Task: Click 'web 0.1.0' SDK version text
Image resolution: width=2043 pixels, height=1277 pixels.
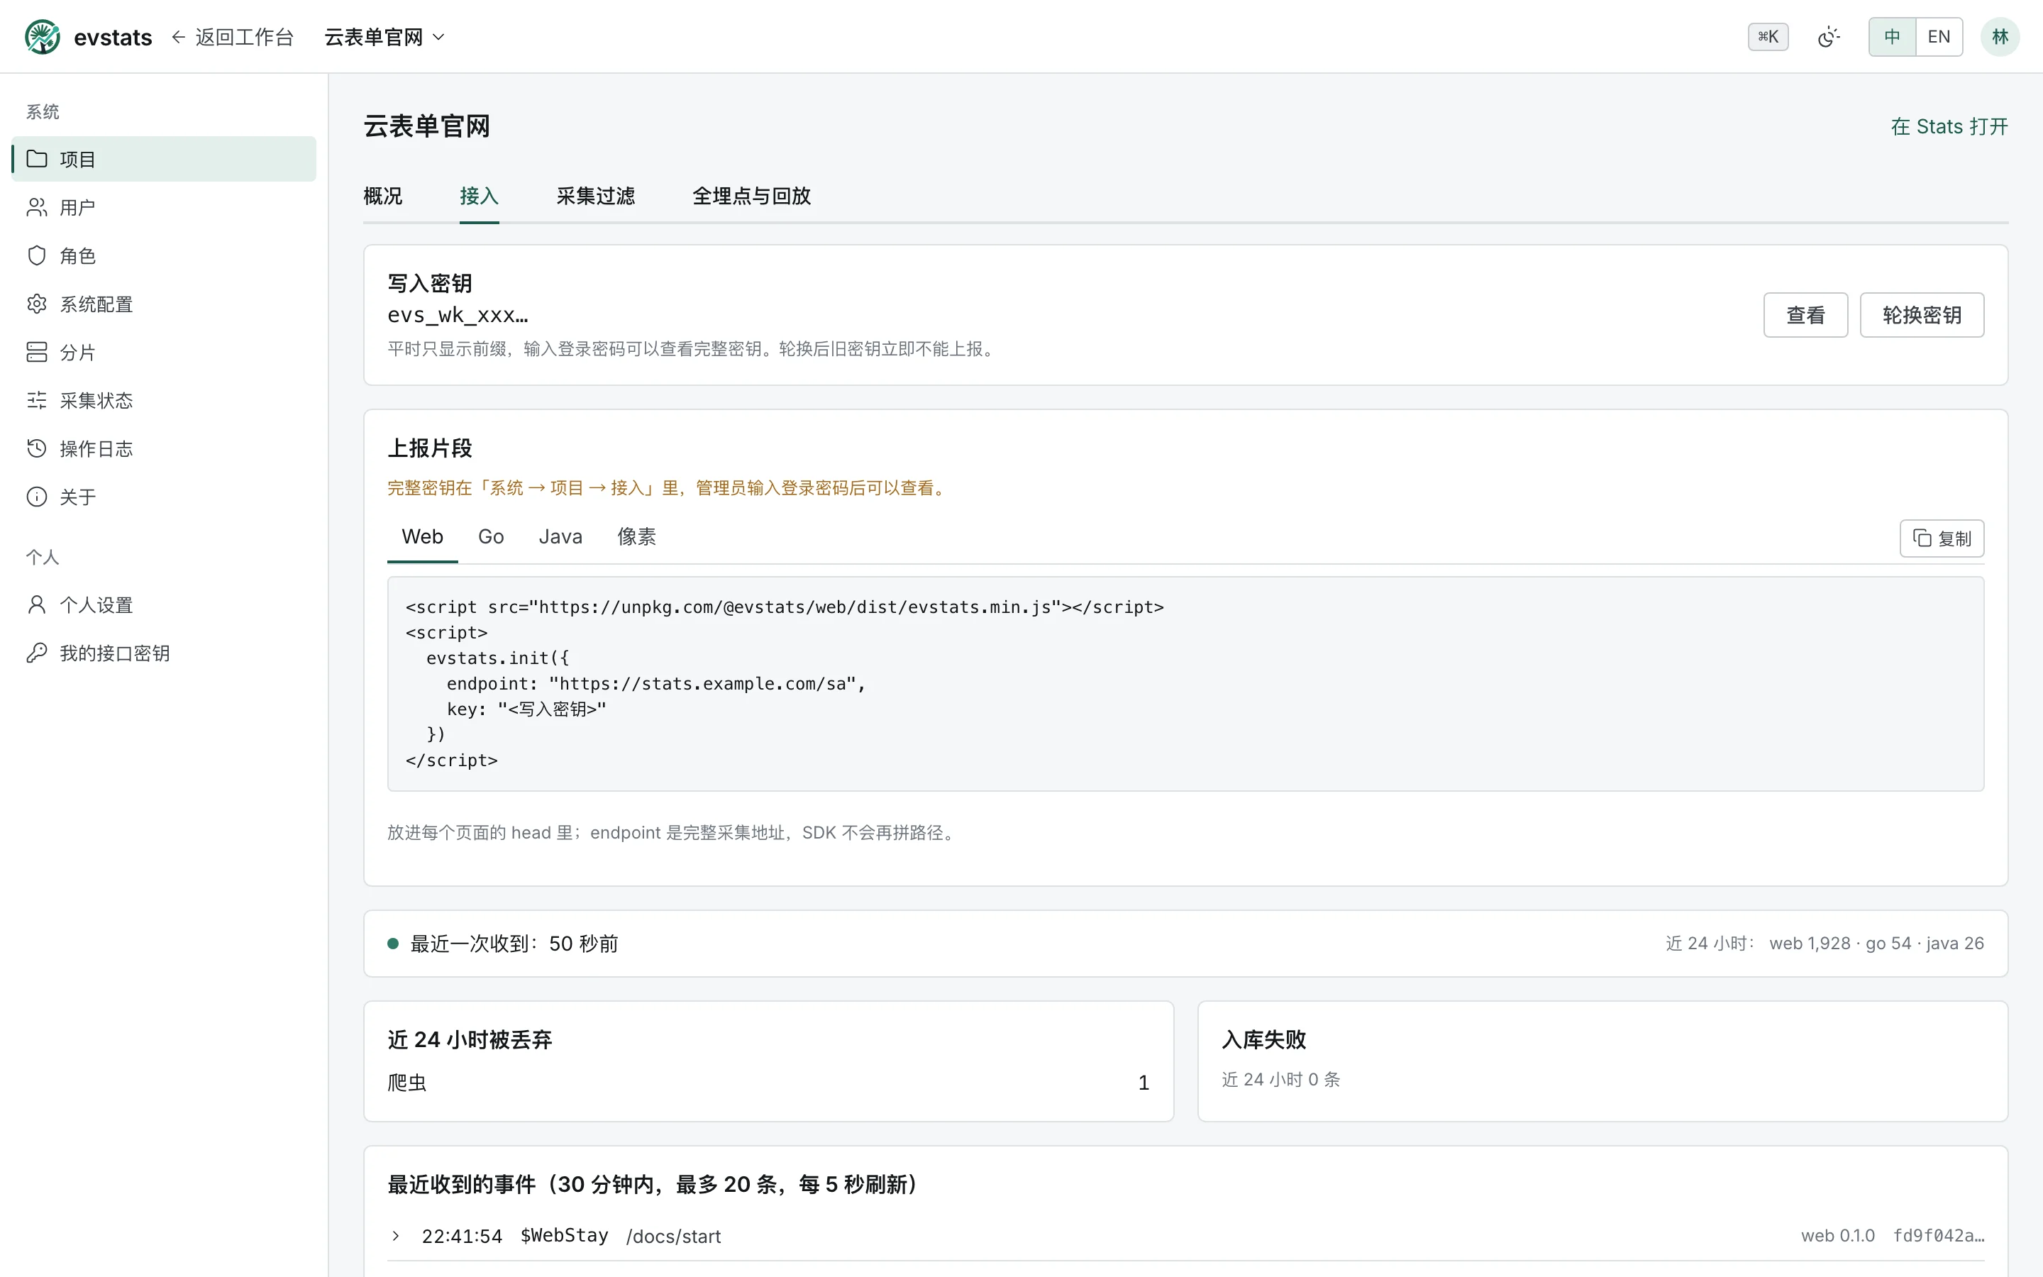Action: (1837, 1236)
